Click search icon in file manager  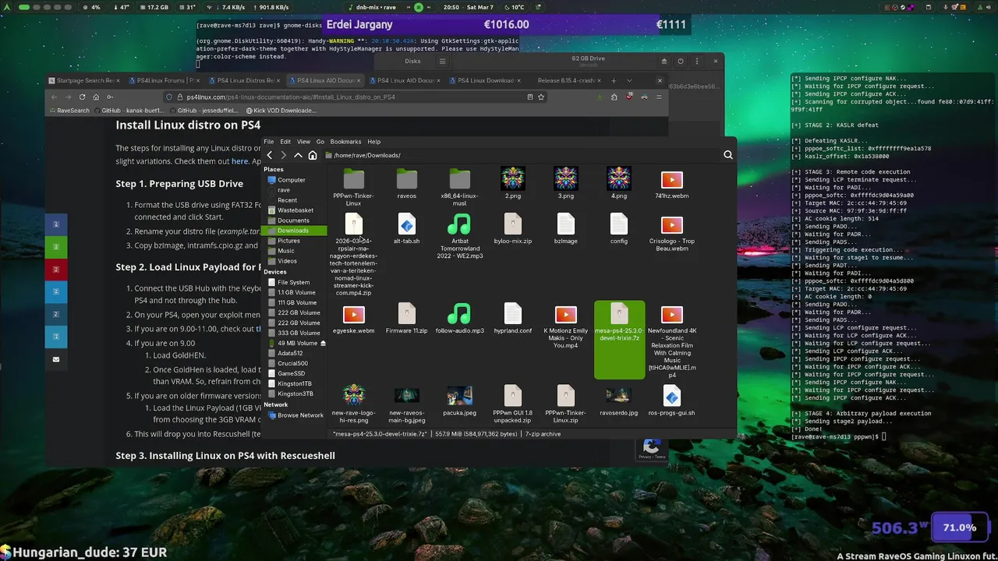point(728,155)
